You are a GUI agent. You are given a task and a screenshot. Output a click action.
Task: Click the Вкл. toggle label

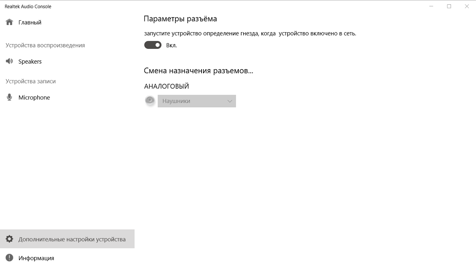coord(171,45)
